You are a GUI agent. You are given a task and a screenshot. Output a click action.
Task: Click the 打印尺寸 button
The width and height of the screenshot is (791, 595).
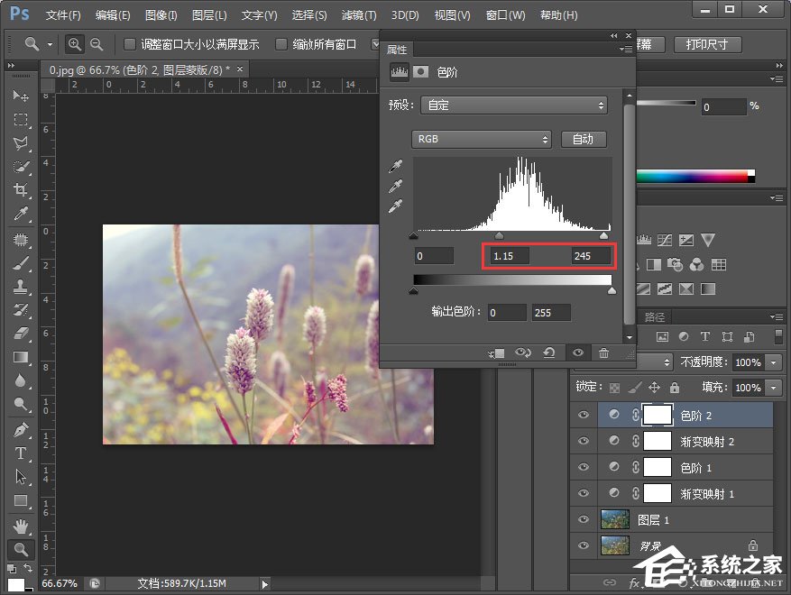(x=706, y=44)
